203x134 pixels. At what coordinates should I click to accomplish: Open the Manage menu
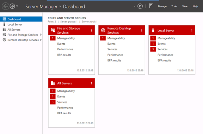(x=162, y=6)
